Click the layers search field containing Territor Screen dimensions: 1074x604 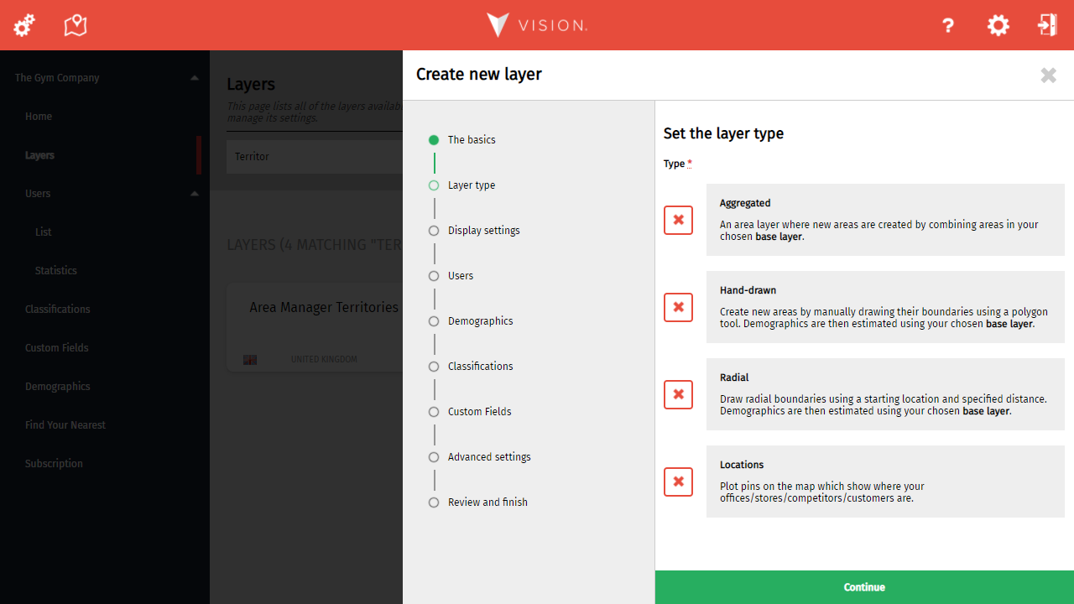click(314, 157)
